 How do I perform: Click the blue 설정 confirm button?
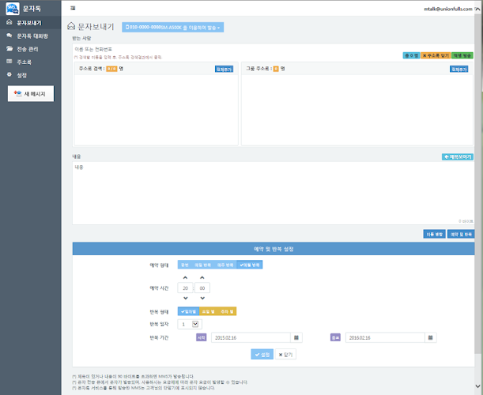262,355
